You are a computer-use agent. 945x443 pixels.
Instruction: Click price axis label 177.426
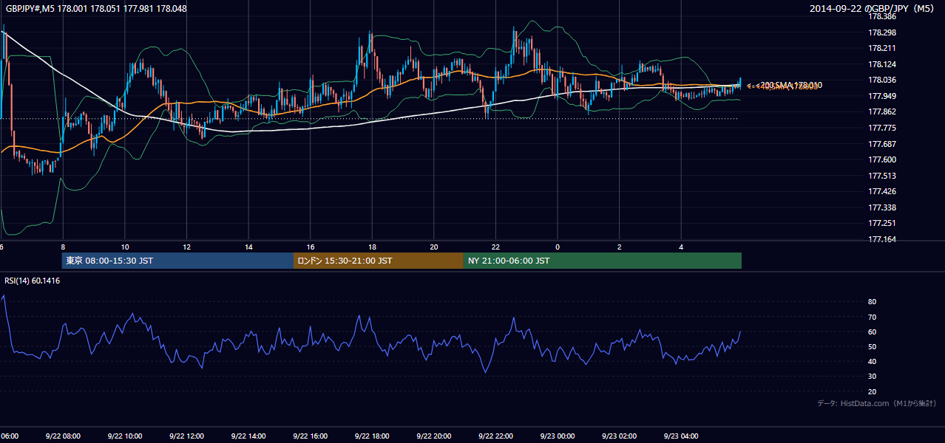point(882,191)
